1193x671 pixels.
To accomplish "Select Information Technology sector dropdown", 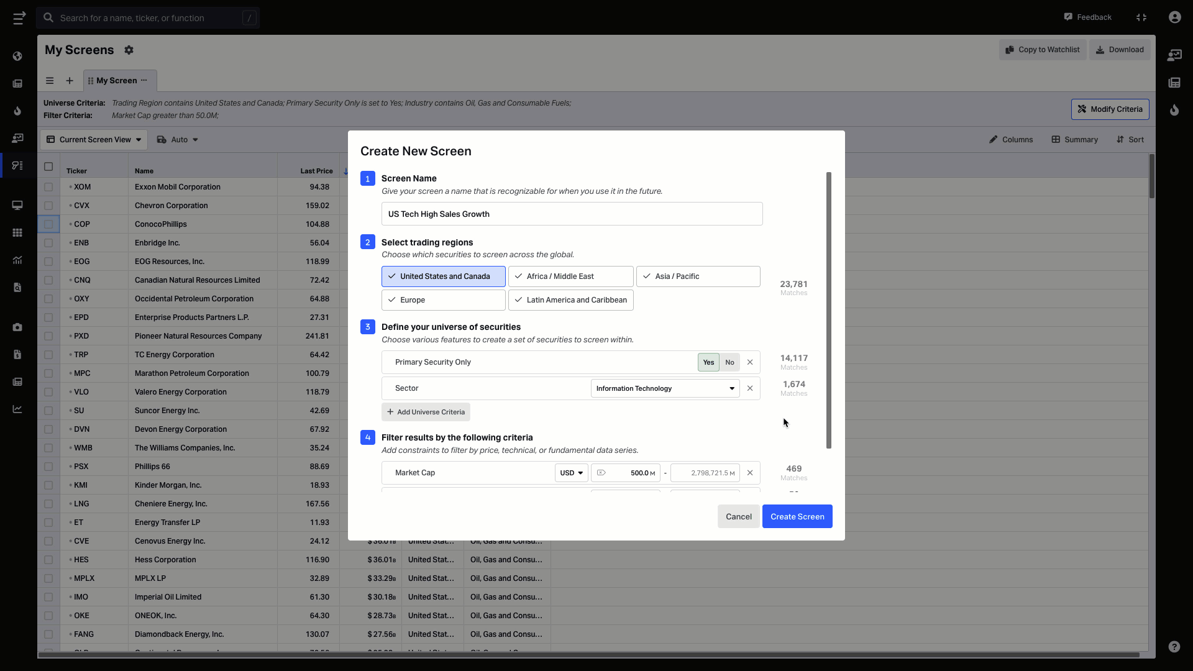I will [x=665, y=388].
